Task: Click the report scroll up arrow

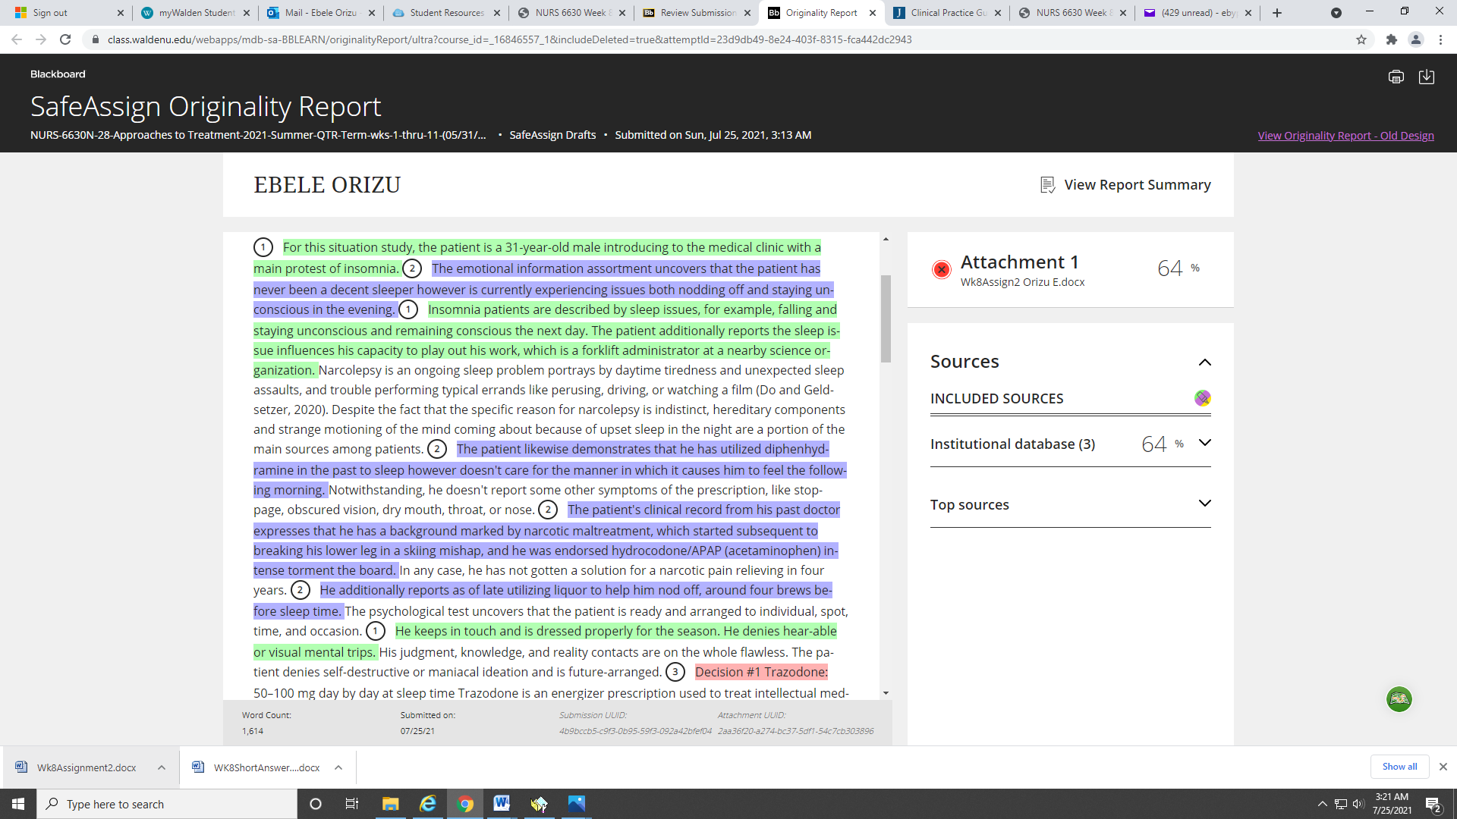Action: [x=886, y=240]
